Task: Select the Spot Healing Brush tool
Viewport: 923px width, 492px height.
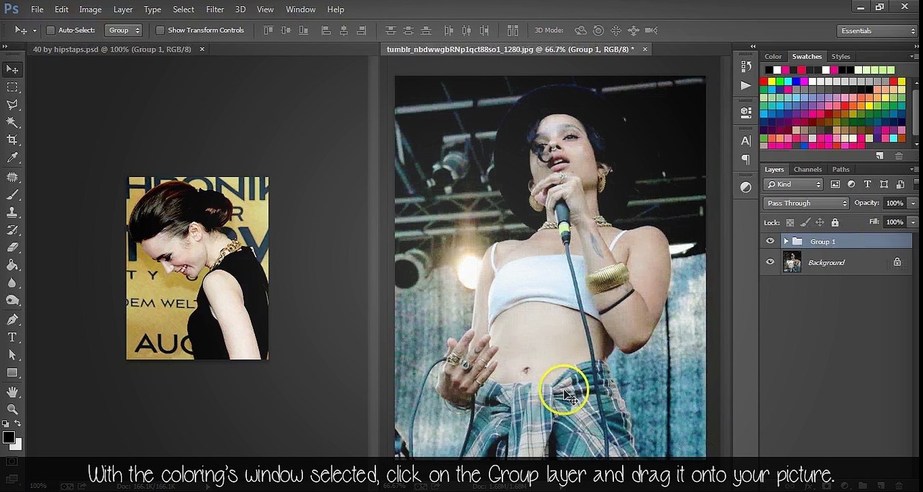Action: (12, 177)
